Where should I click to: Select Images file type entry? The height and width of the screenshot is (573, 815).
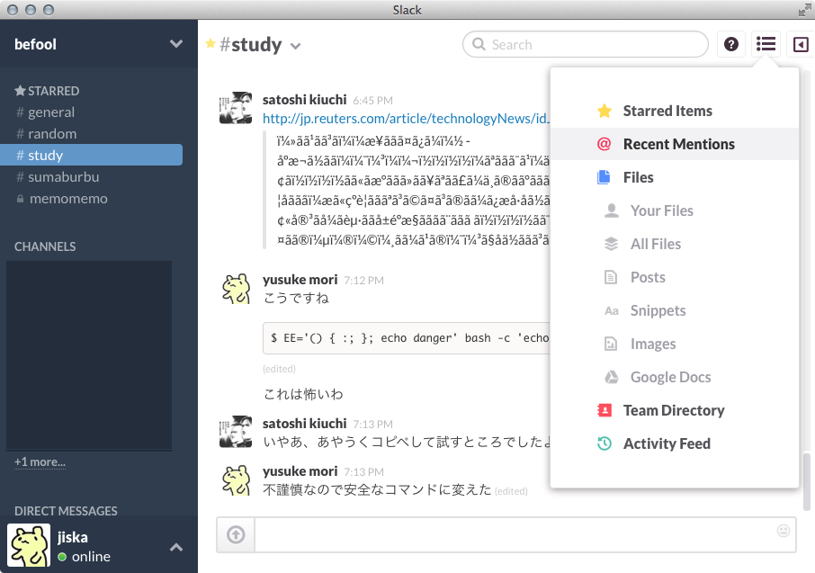(x=675, y=344)
